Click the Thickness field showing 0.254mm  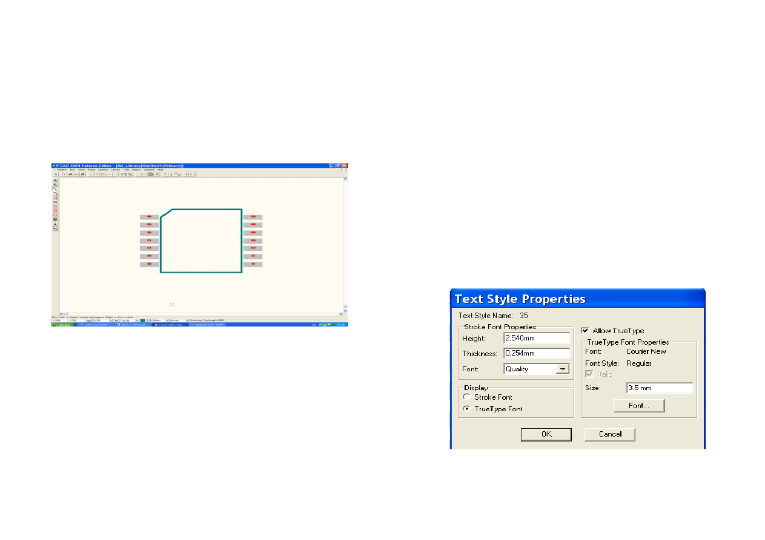[x=537, y=354]
